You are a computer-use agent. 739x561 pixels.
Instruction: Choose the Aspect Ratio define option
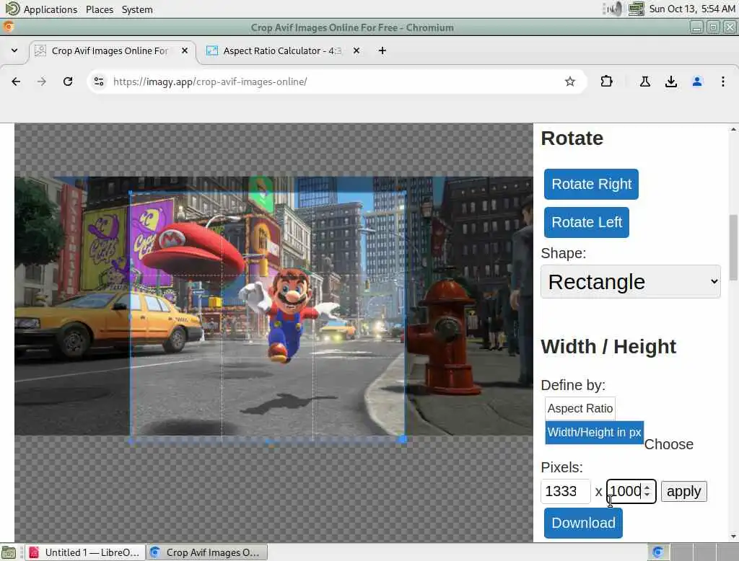coord(580,408)
